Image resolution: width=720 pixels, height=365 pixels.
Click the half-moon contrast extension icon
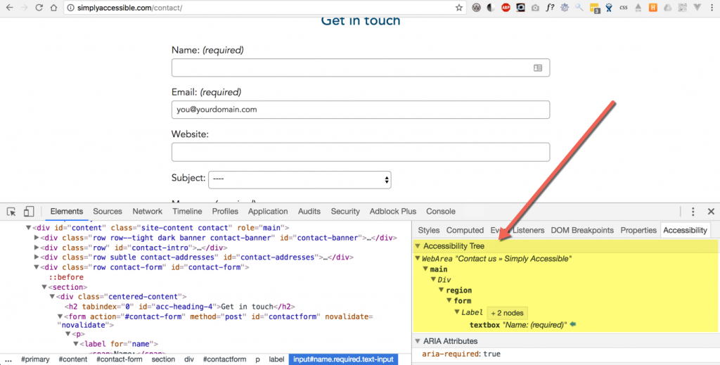(491, 8)
